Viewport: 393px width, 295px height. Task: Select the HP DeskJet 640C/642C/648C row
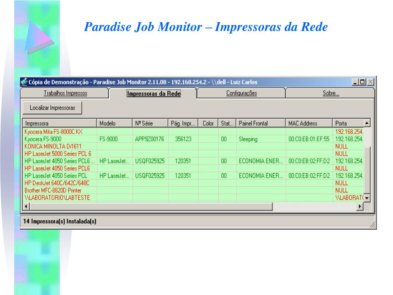point(193,183)
